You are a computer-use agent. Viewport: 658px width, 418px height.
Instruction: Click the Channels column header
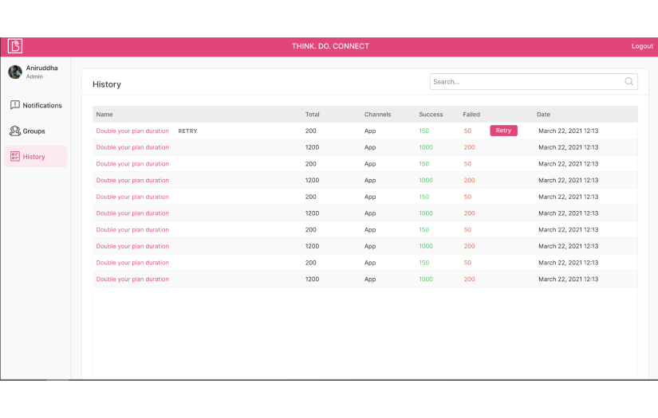(378, 115)
